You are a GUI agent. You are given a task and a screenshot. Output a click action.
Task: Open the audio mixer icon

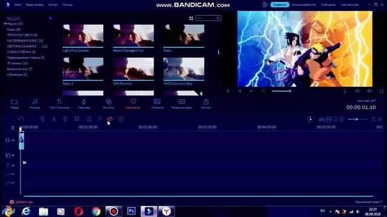321,119
